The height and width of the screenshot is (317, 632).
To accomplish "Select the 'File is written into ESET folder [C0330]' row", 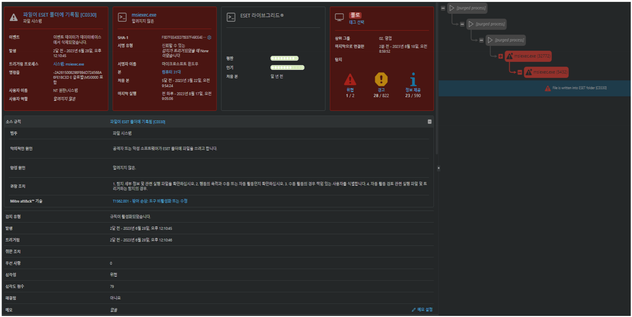I will 535,88.
